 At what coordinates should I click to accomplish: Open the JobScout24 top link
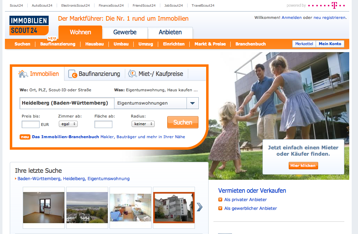point(174,6)
